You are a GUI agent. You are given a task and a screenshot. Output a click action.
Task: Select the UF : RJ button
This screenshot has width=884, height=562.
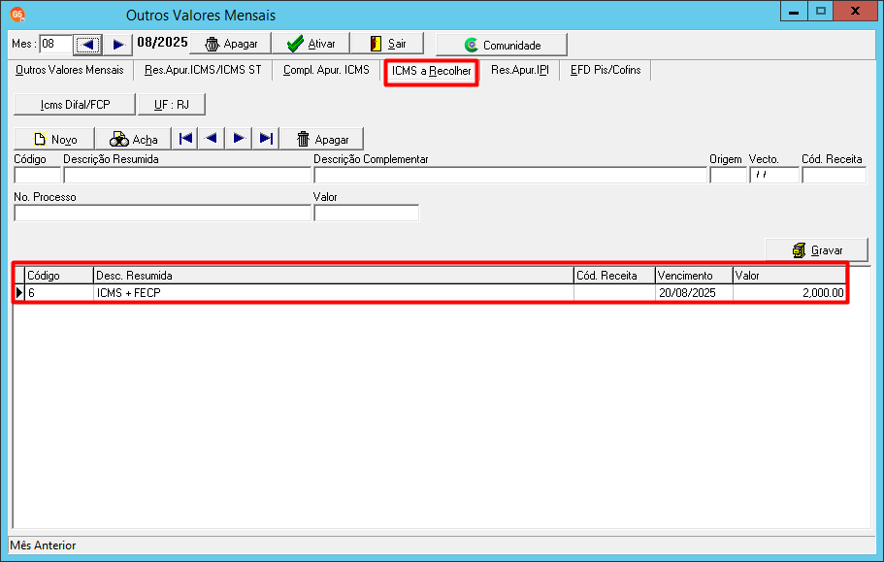tap(172, 104)
